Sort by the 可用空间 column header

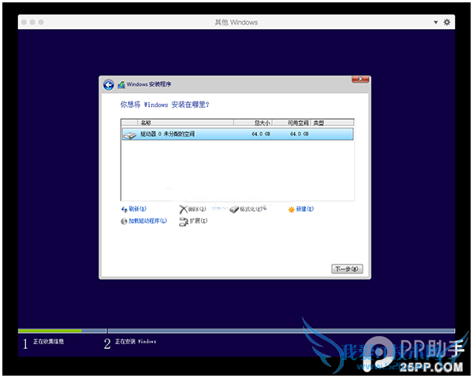[x=292, y=123]
